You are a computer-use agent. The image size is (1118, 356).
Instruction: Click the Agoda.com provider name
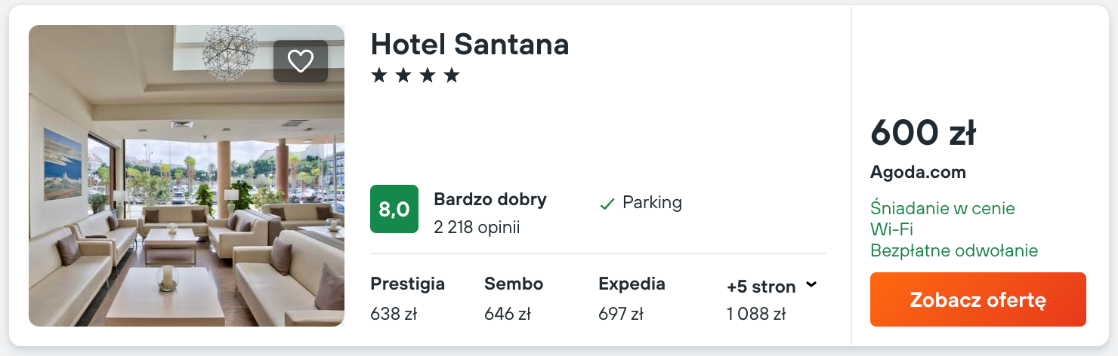[x=918, y=172]
